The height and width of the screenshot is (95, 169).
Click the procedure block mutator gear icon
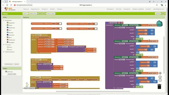(x=107, y=23)
